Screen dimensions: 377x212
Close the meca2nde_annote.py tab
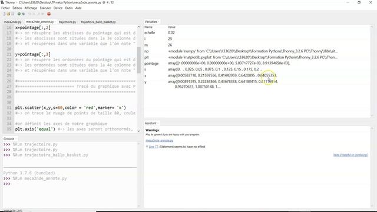click(x=55, y=22)
